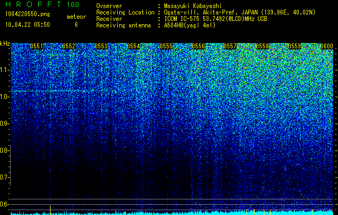Click the ICOM IC-575 receiver info text
Viewport: 338px width, 215px height.
tap(215, 19)
